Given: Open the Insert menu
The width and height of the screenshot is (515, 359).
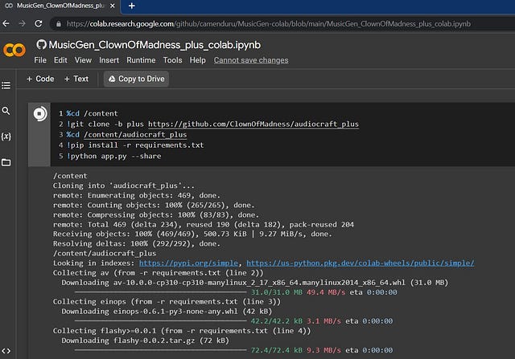Looking at the screenshot, I should pyautogui.click(x=109, y=60).
